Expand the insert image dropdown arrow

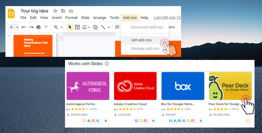pyautogui.click(x=89, y=27)
